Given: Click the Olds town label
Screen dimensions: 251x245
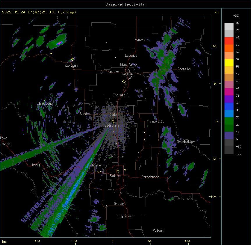Looking at the screenshot, I should tap(113, 115).
